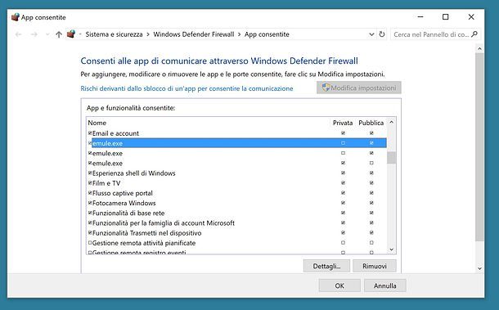
Task: Click Windows Defender Firewall breadcrumb
Action: point(194,34)
